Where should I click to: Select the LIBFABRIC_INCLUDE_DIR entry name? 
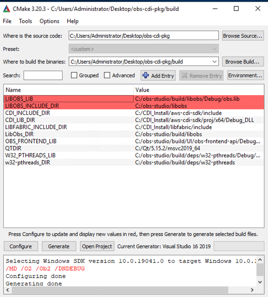pos(36,127)
